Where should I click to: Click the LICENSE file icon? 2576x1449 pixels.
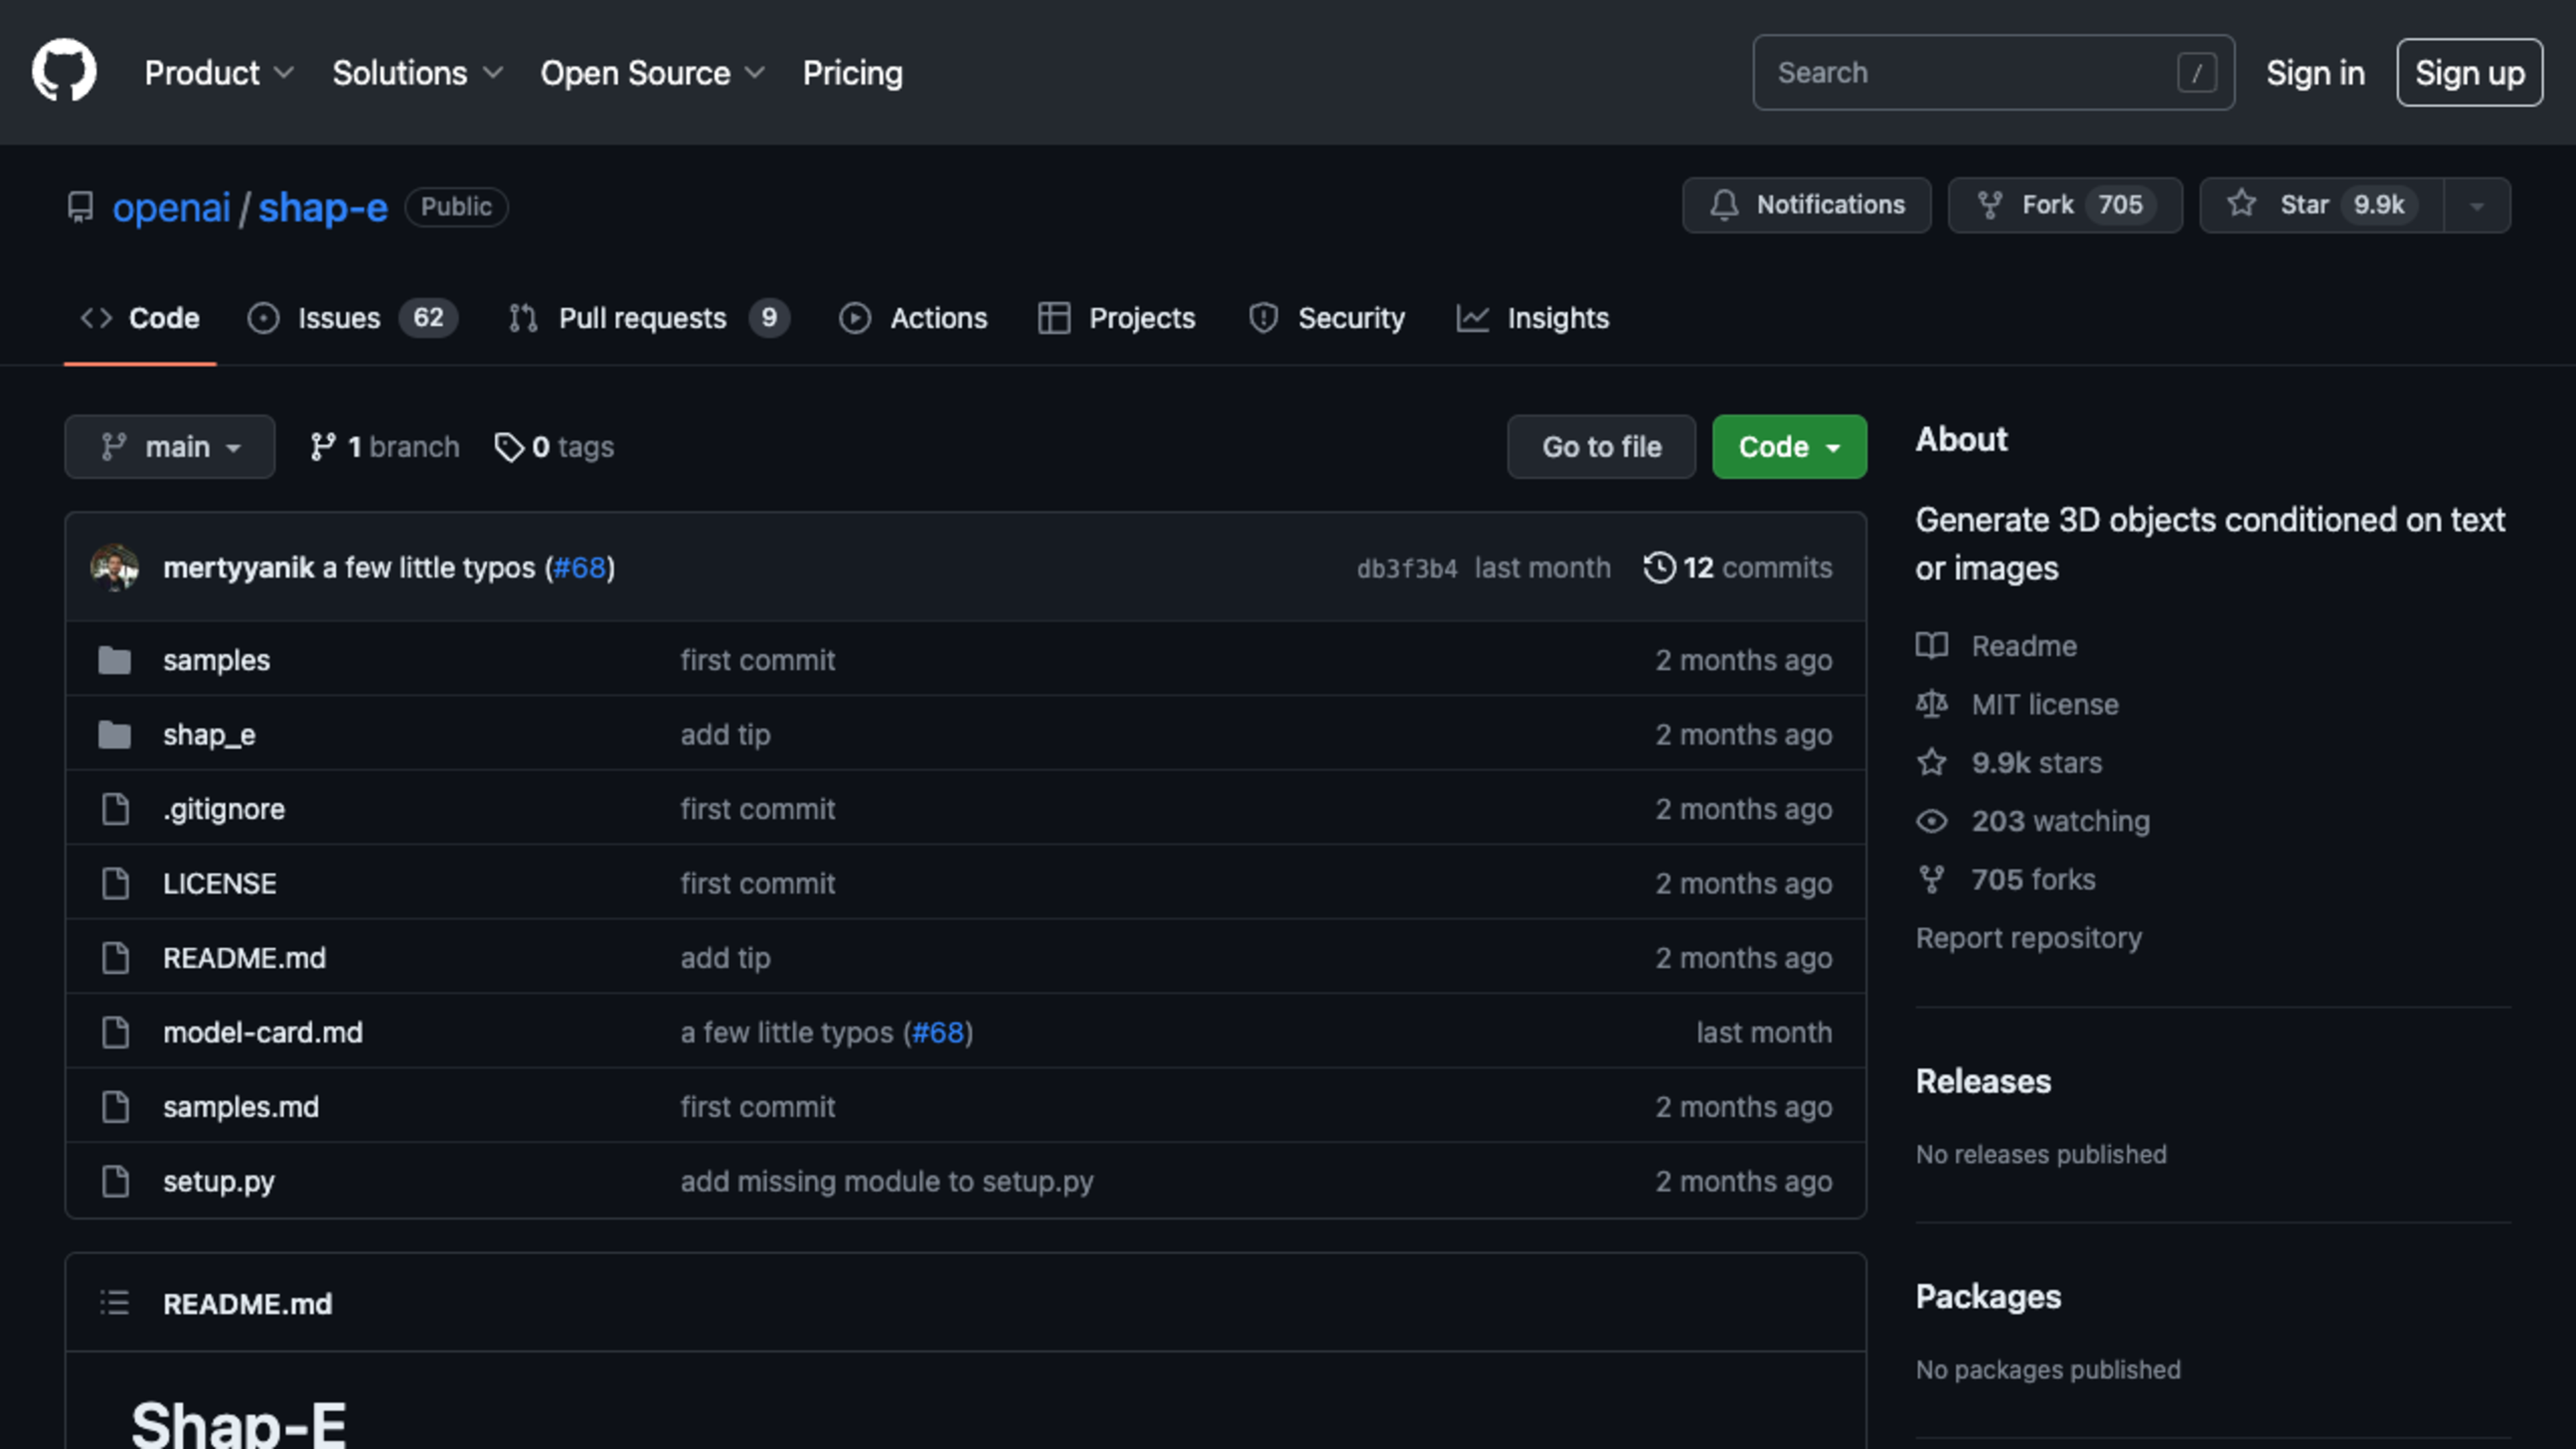(x=116, y=883)
